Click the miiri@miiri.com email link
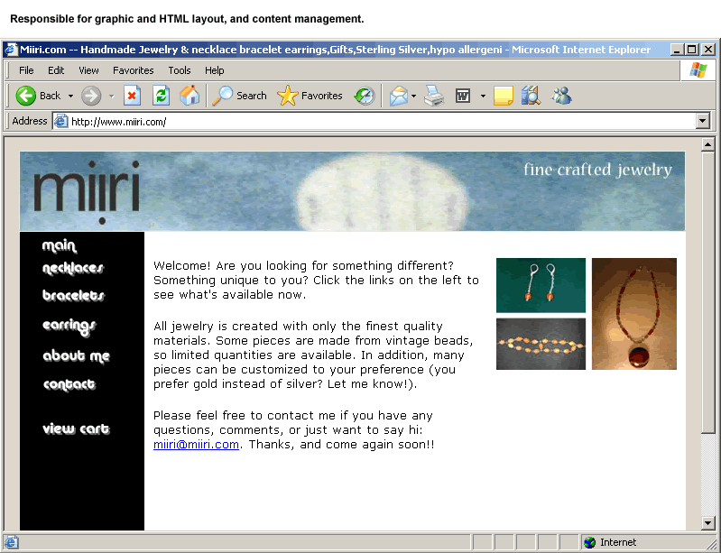This screenshot has width=721, height=553. pos(196,444)
